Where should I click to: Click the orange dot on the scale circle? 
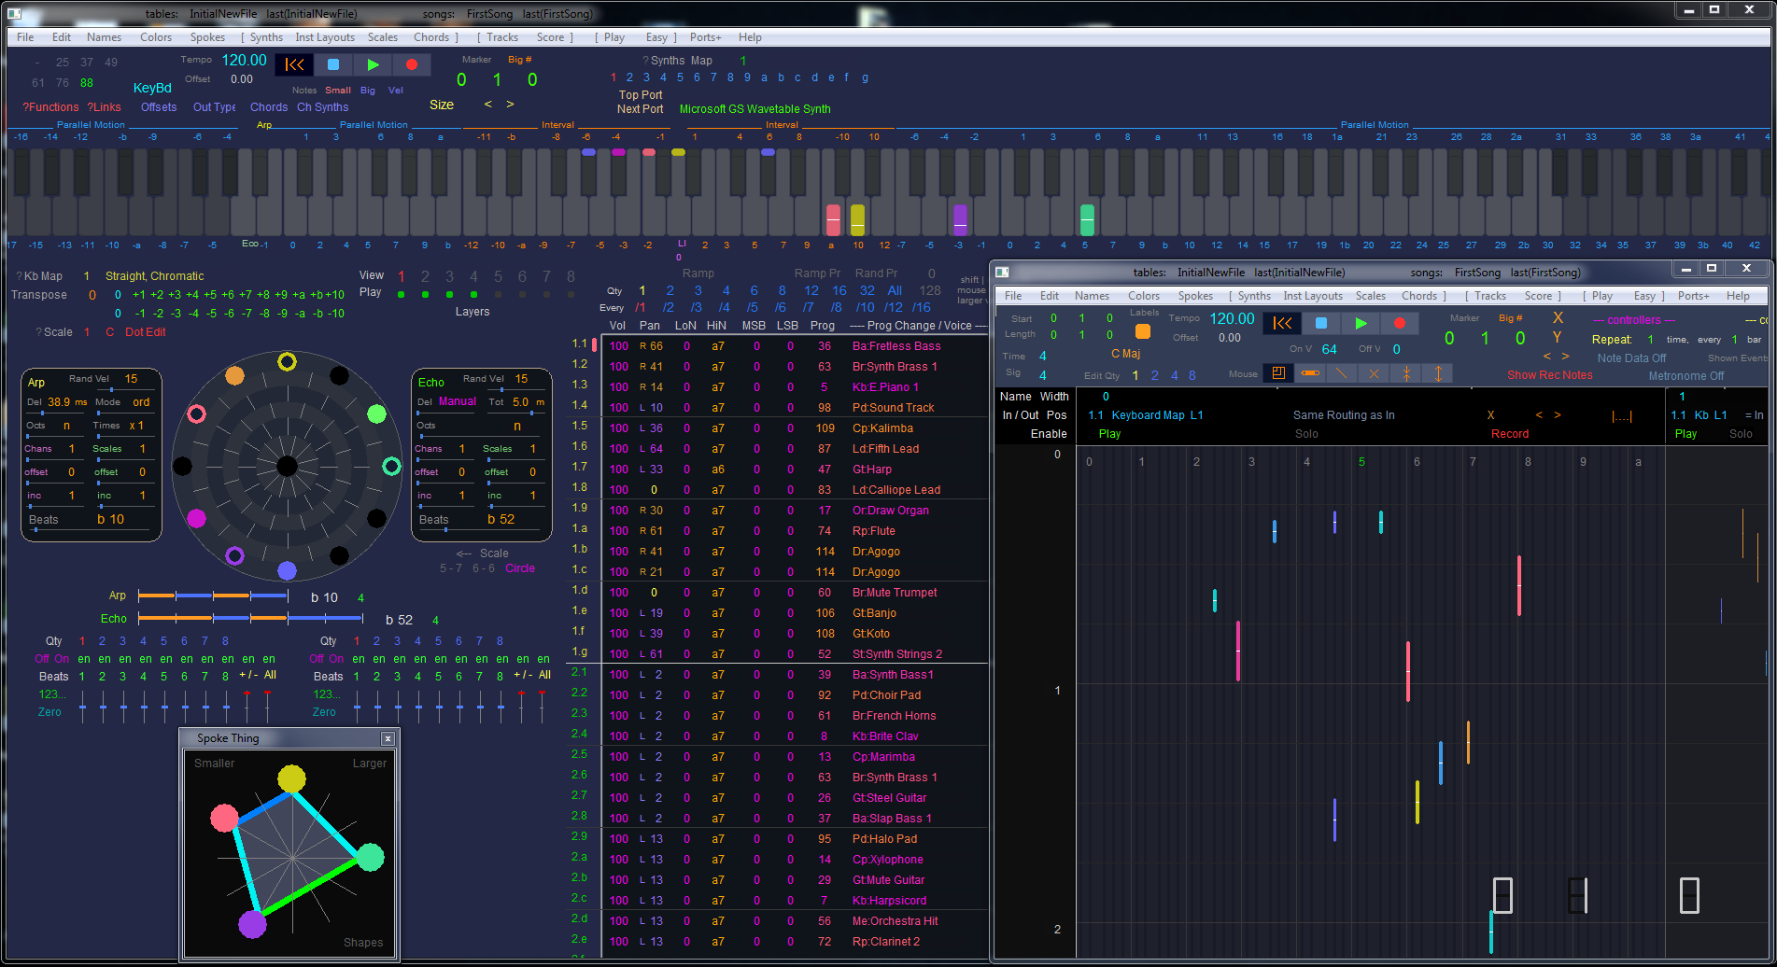tap(234, 375)
